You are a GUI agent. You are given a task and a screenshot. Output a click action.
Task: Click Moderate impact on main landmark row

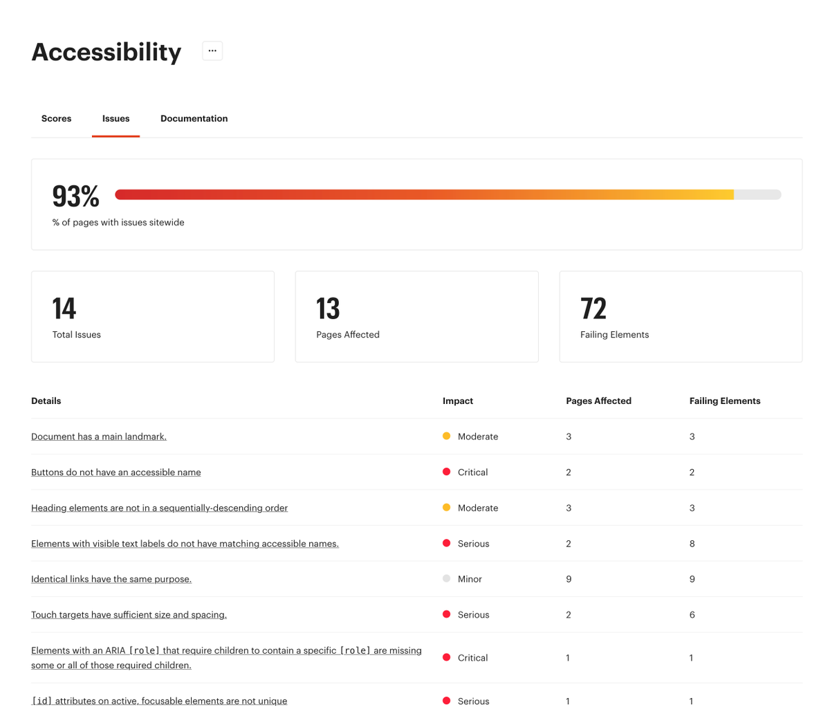pos(470,437)
